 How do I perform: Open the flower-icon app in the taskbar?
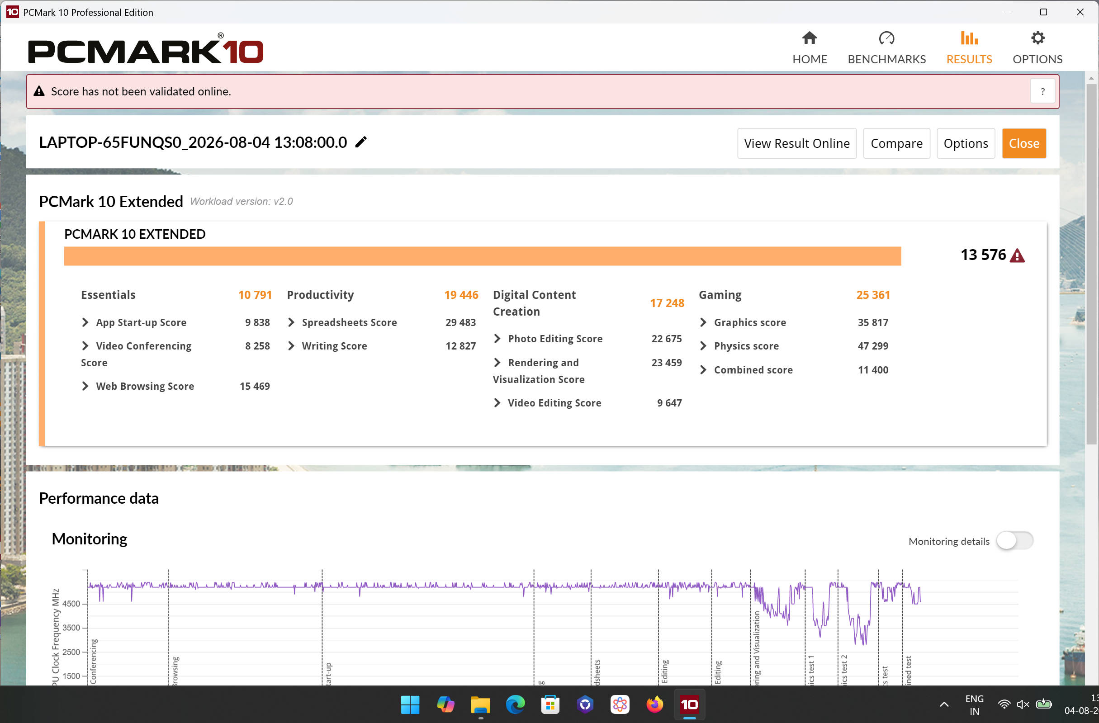point(620,704)
